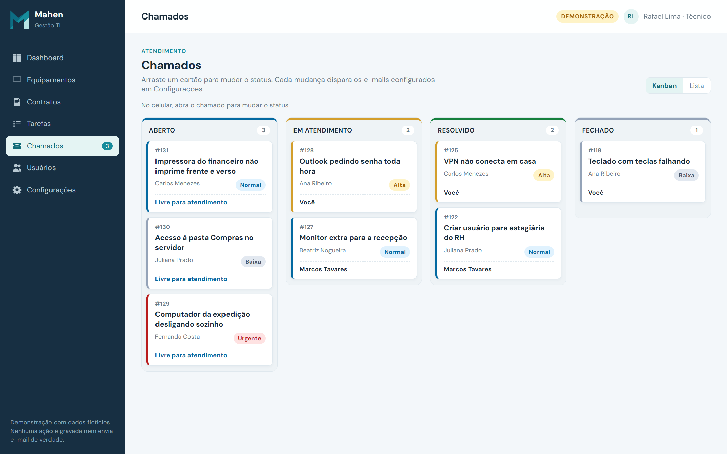Open Configurações from sidebar
This screenshot has height=454, width=727.
point(63,190)
